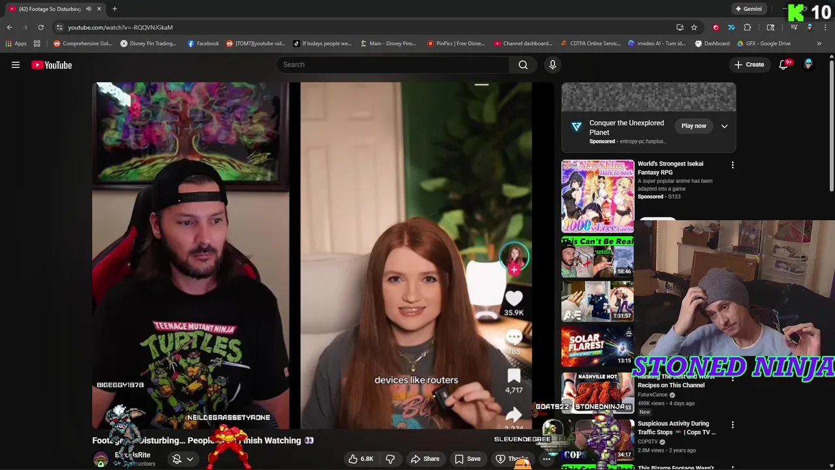Mute the tab via speaker icon
This screenshot has height=470, width=835.
[88, 9]
